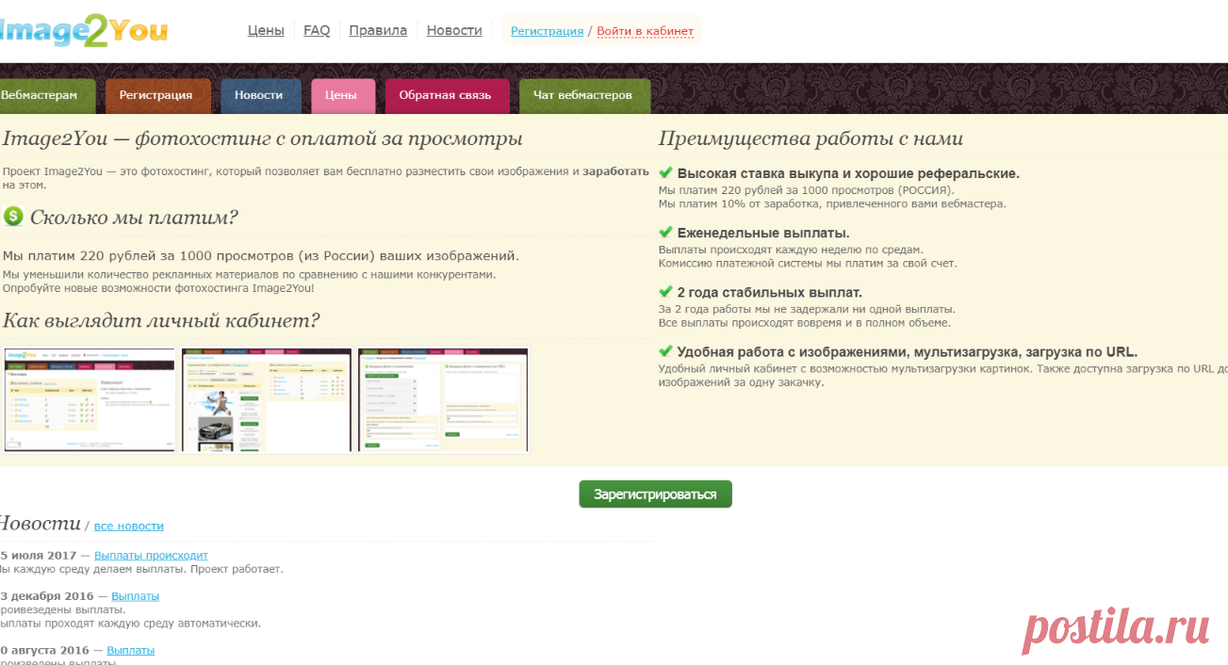Select the blue Новости tab
Image resolution: width=1228 pixels, height=665 pixels.
point(259,96)
